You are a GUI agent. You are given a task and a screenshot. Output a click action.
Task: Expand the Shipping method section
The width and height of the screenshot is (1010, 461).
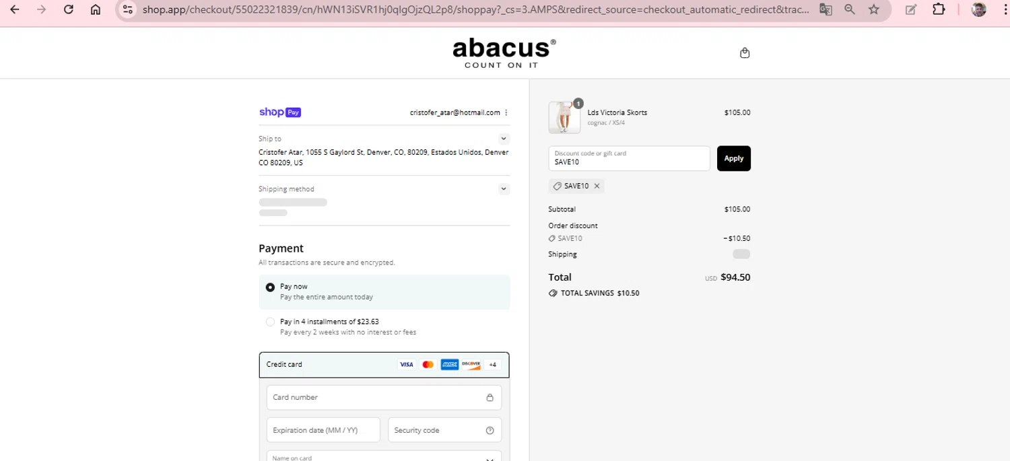504,189
